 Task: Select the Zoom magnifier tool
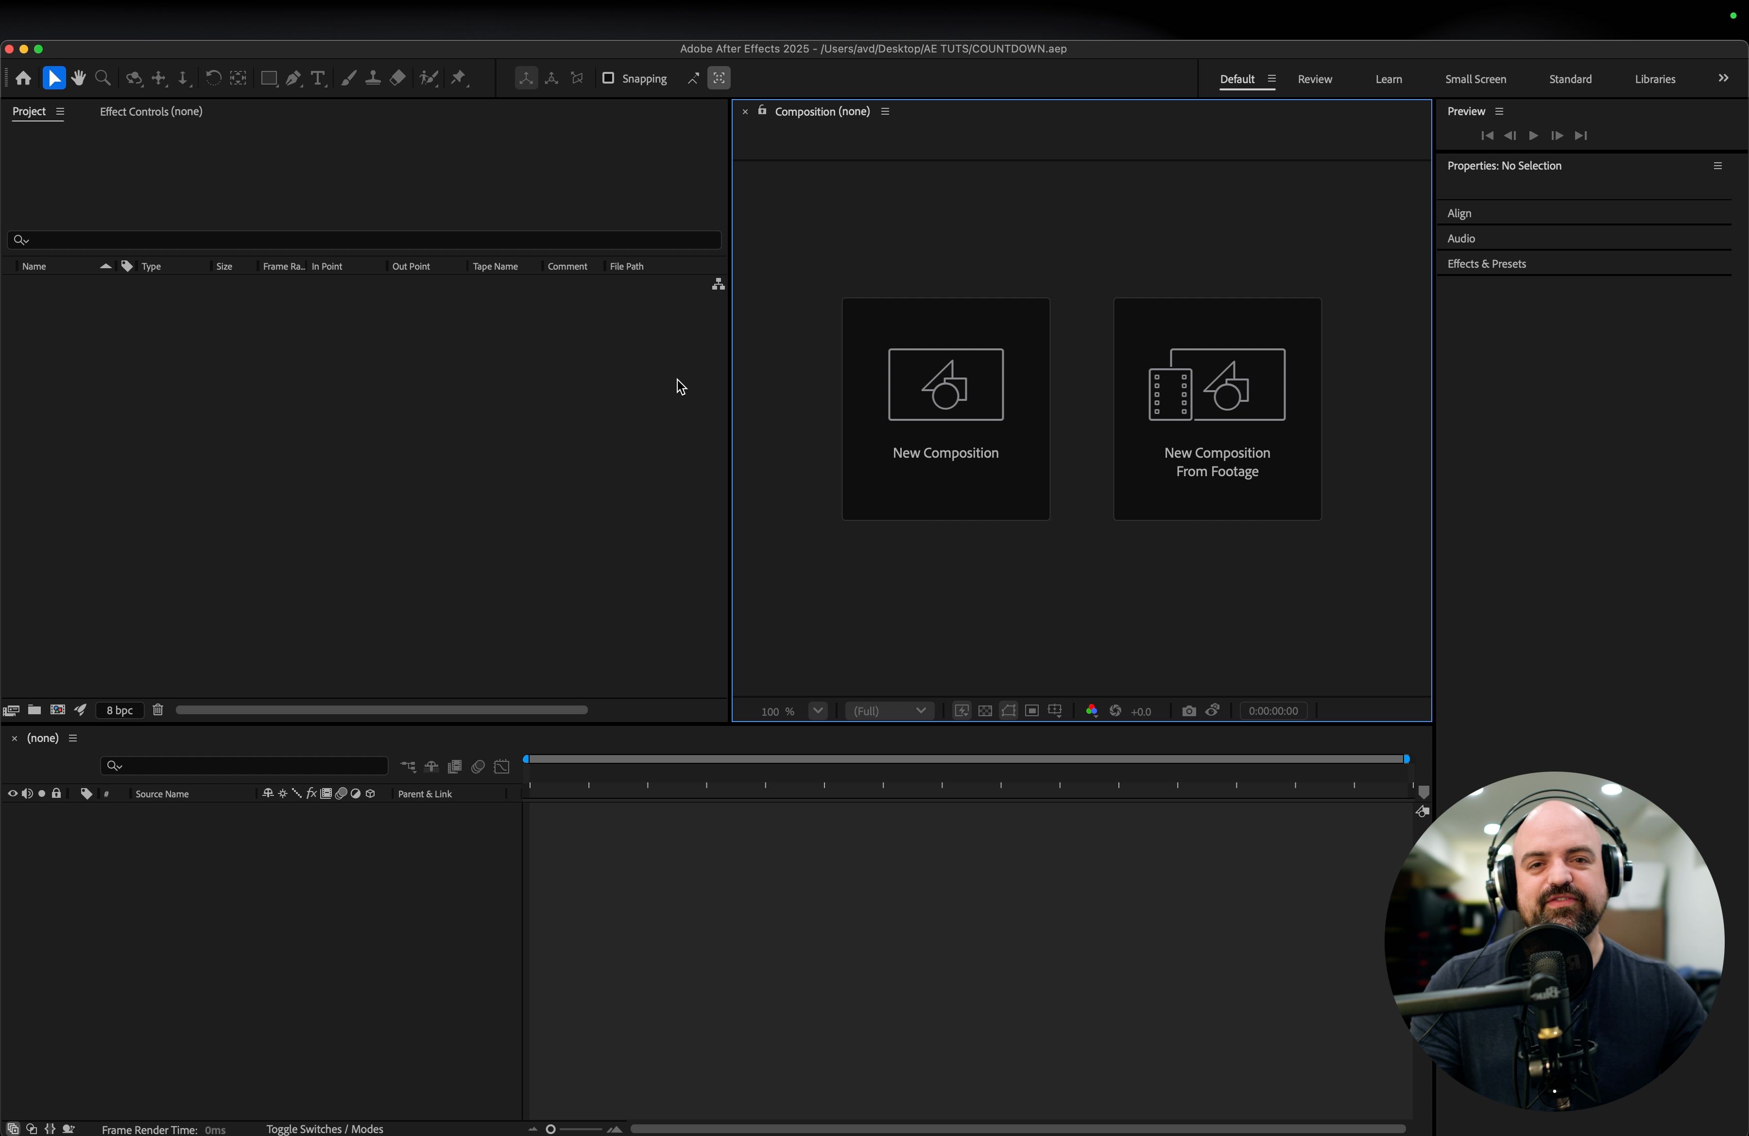[x=103, y=79]
